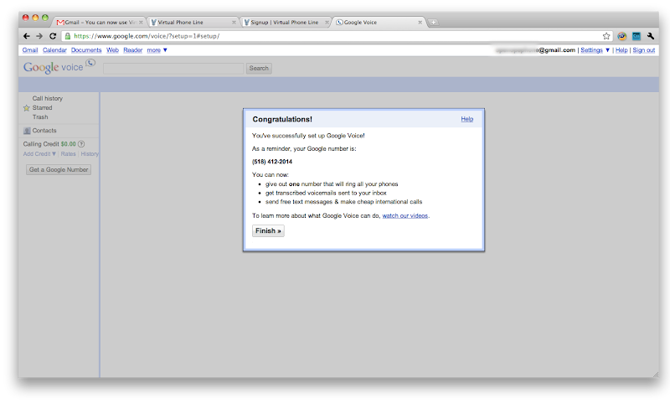Click the History link under Calling Credit
The height and width of the screenshot is (403, 670).
click(90, 154)
